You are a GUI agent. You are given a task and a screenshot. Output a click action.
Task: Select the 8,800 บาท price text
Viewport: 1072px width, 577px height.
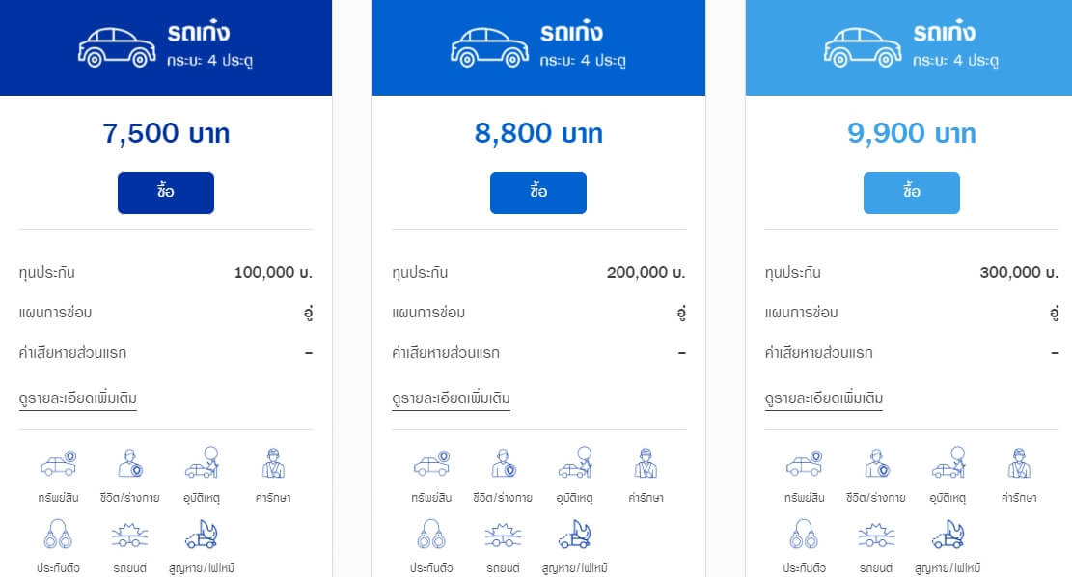tap(538, 133)
